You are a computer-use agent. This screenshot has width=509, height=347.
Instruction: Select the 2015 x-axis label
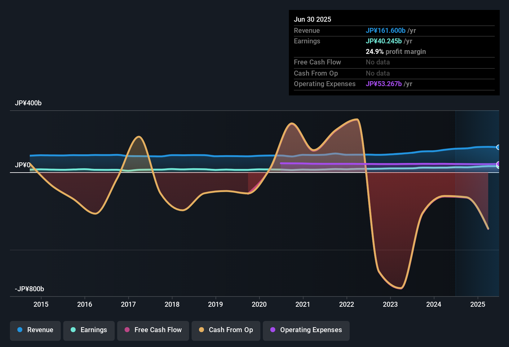pyautogui.click(x=41, y=304)
